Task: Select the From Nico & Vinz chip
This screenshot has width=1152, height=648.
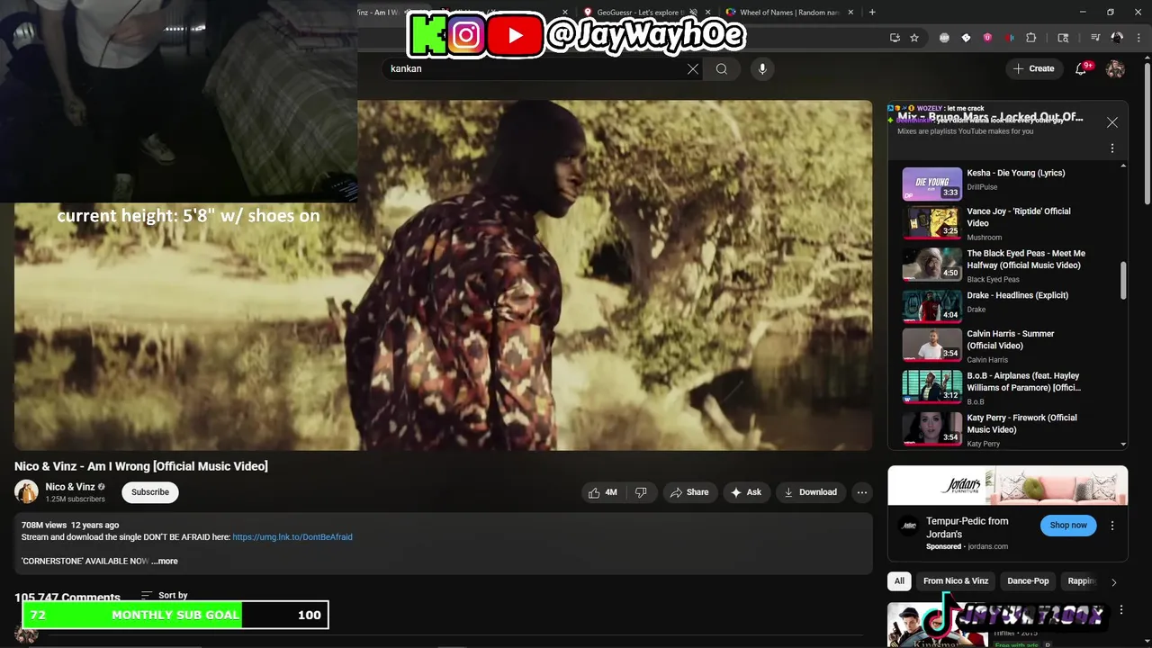Action: [x=956, y=581]
